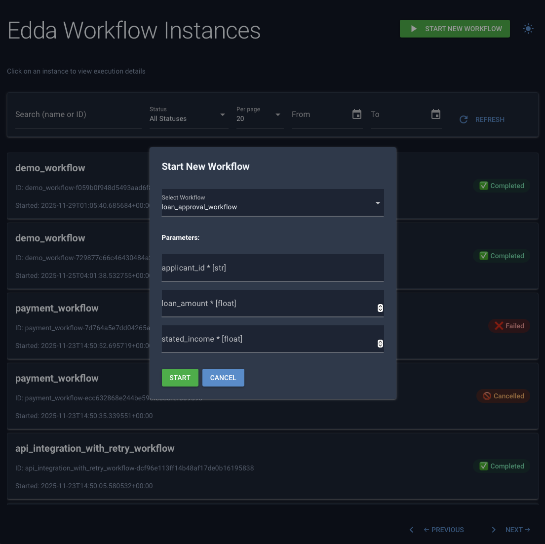Open the To date calendar icon
Image resolution: width=545 pixels, height=544 pixels.
[436, 115]
